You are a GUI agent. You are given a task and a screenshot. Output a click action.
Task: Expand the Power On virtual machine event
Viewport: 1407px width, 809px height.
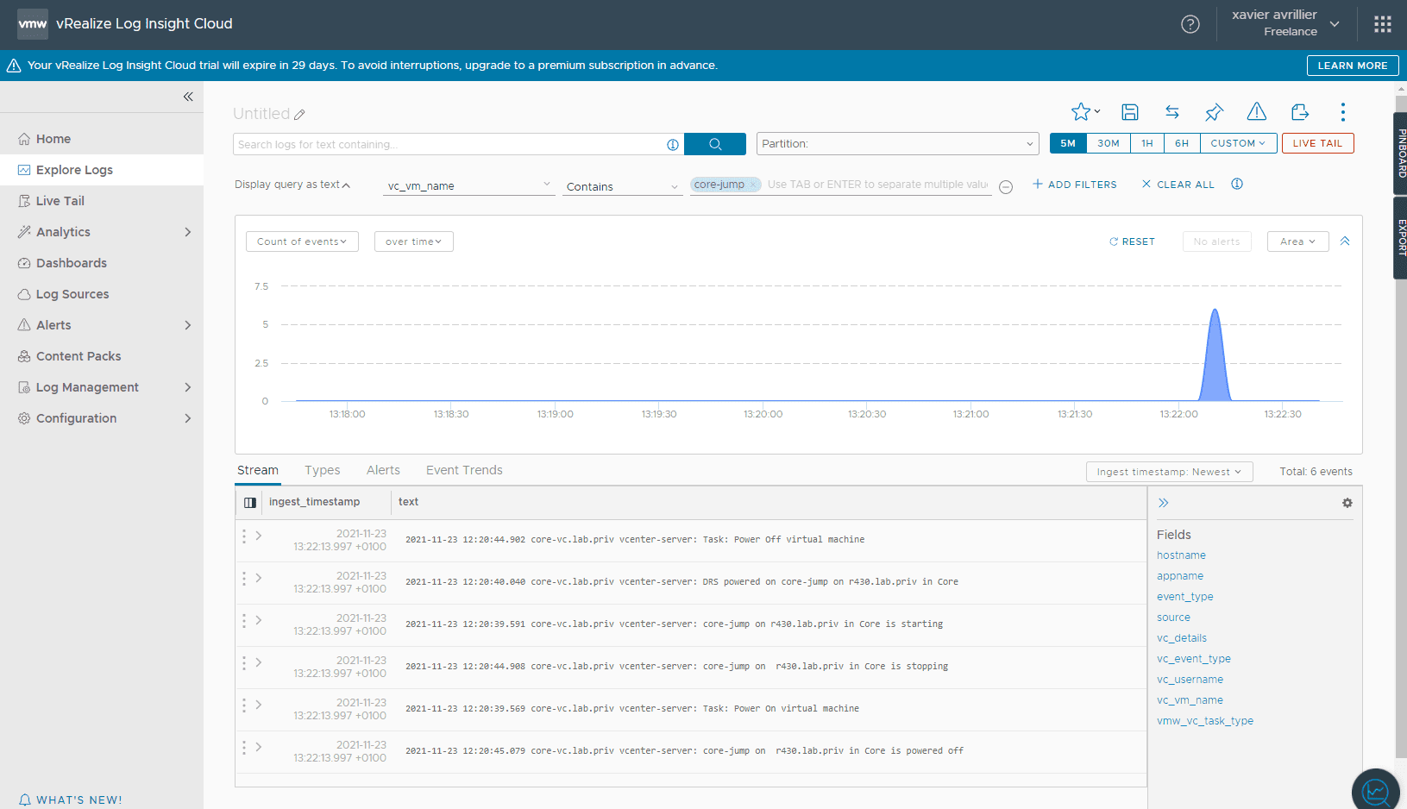pyautogui.click(x=258, y=706)
